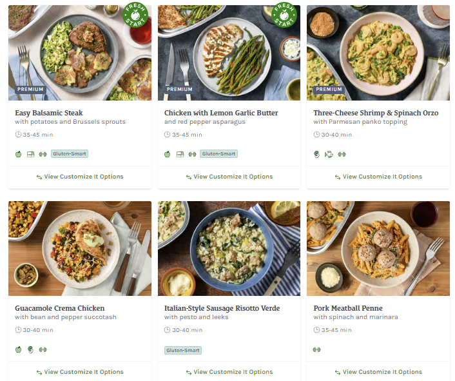
Task: Click the apple icon on Chicken with Lemon Garlic Butter
Action: [x=168, y=154]
